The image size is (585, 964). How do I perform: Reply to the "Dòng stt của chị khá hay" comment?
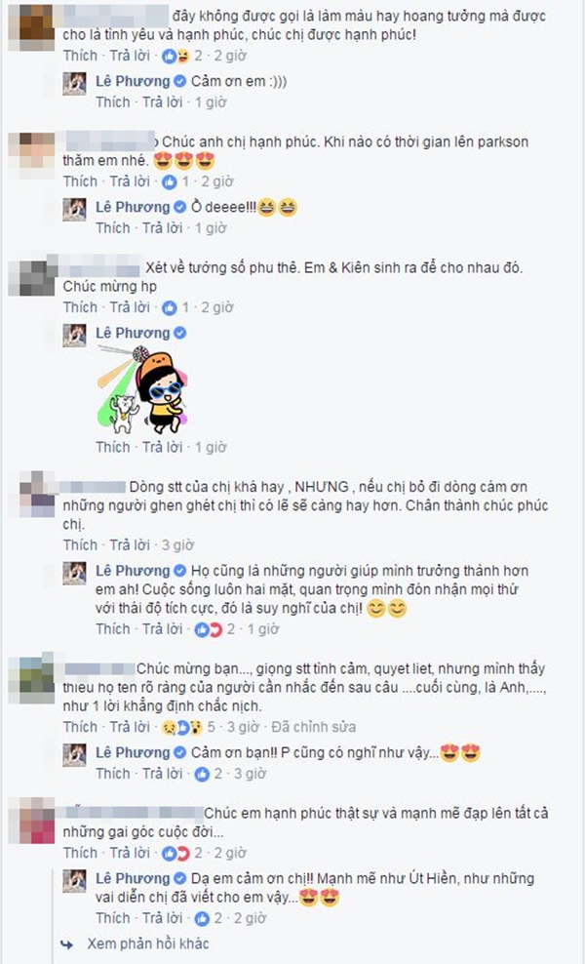[x=131, y=545]
